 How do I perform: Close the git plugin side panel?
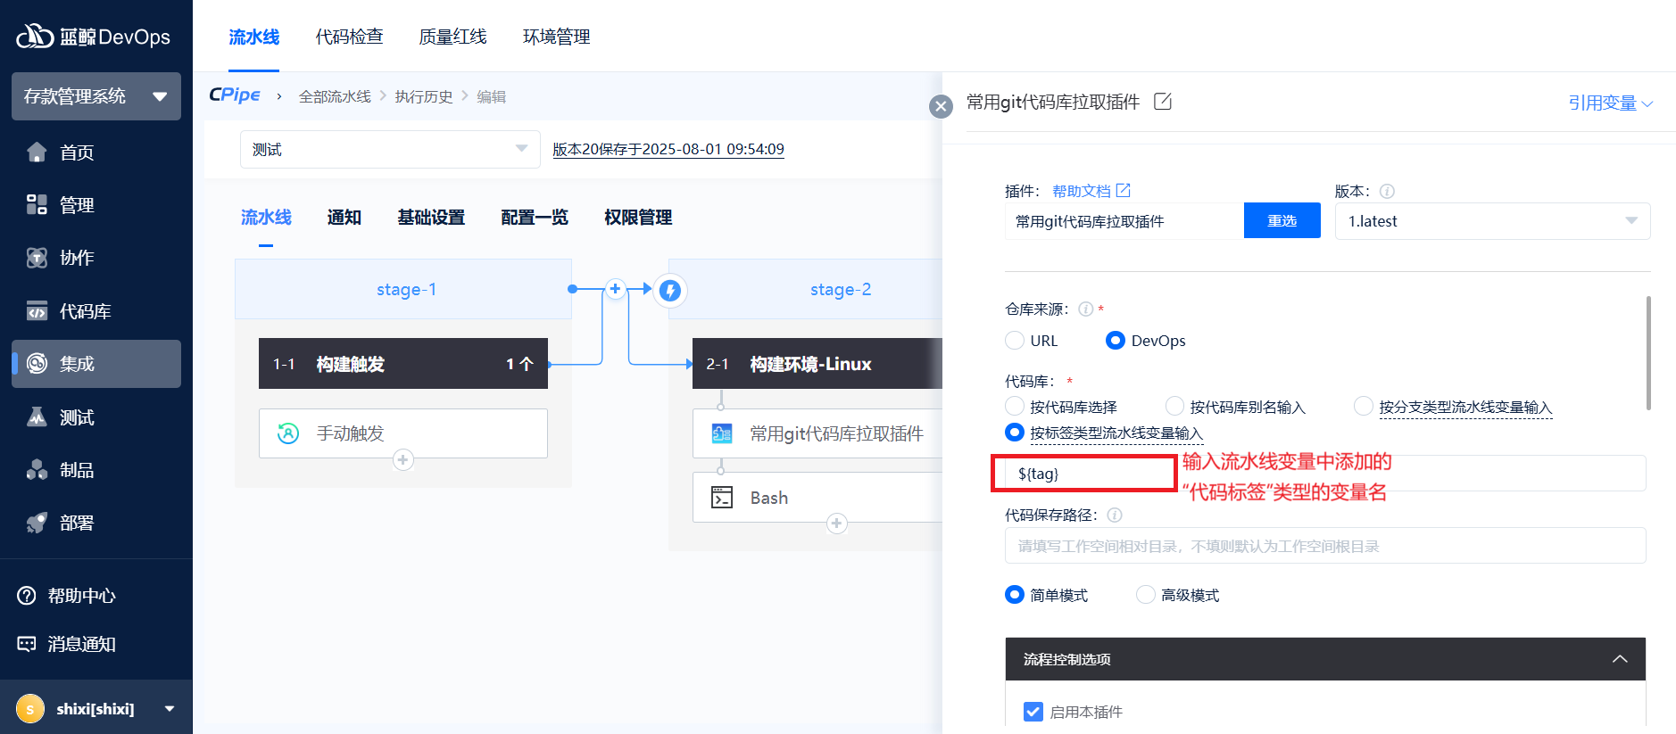tap(941, 107)
